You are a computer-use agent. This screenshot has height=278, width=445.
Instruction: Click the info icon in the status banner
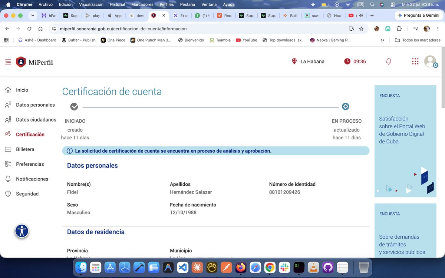tap(70, 151)
